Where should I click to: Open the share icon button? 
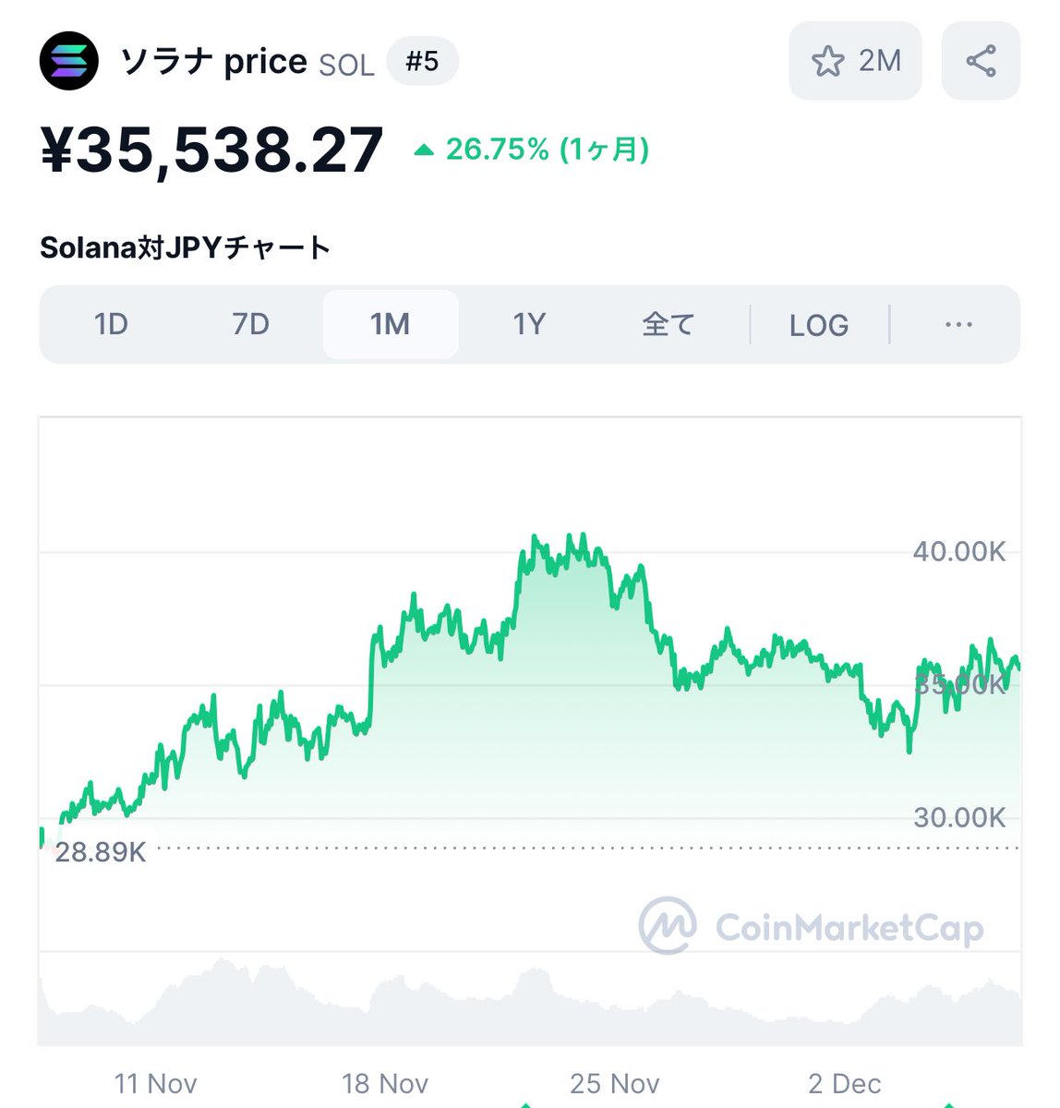[981, 61]
